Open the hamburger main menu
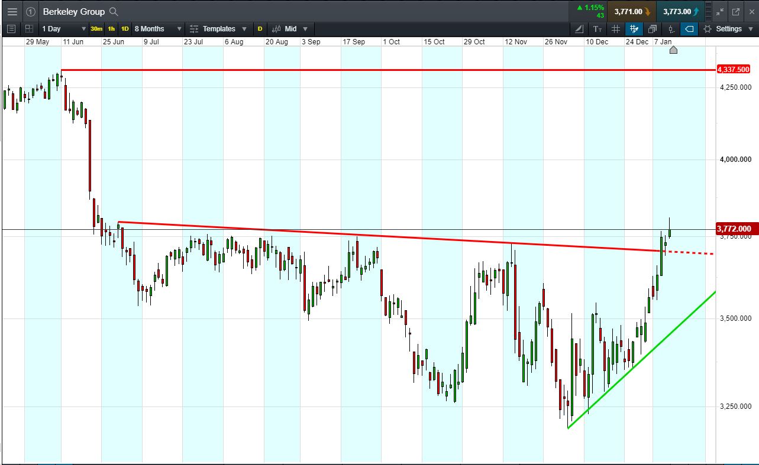This screenshot has width=759, height=465. (x=12, y=11)
